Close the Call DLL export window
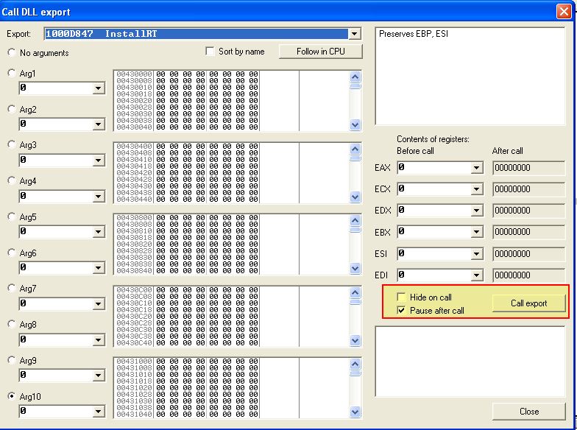The image size is (577, 430). tap(563, 11)
